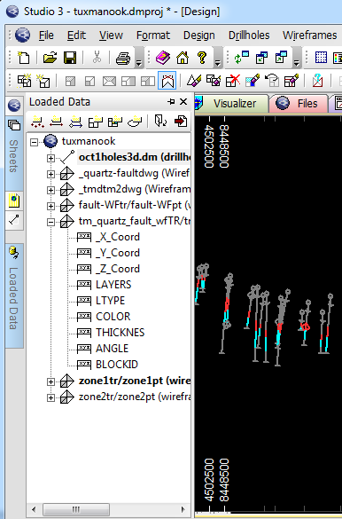The image size is (342, 519).
Task: Select the COLOR attribute in tree
Action: click(113, 317)
